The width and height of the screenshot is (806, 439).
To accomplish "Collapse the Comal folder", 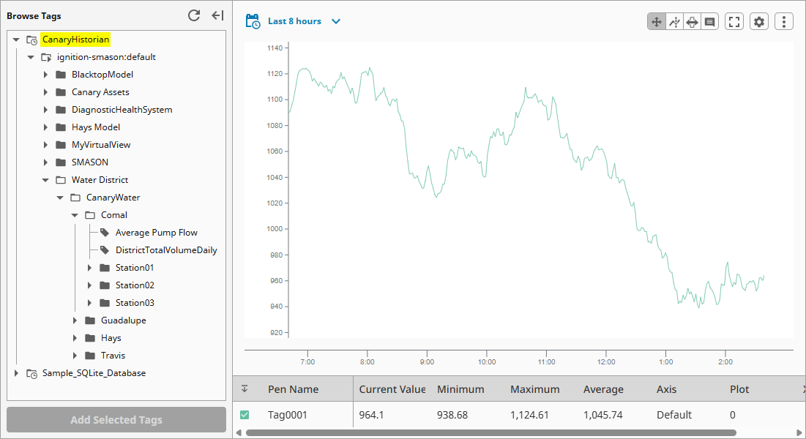I will tap(75, 215).
